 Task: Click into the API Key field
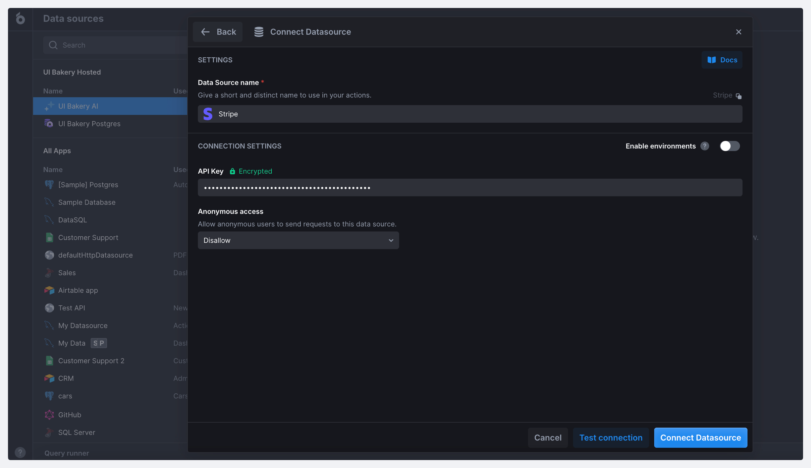point(469,188)
